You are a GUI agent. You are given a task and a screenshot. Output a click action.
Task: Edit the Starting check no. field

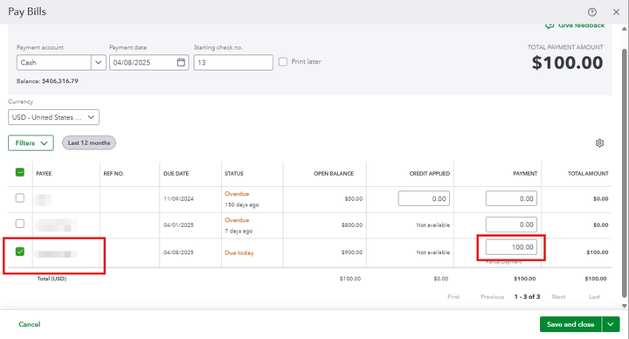[233, 63]
